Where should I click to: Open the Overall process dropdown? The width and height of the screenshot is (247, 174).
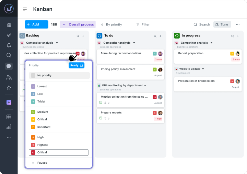pyautogui.click(x=78, y=24)
